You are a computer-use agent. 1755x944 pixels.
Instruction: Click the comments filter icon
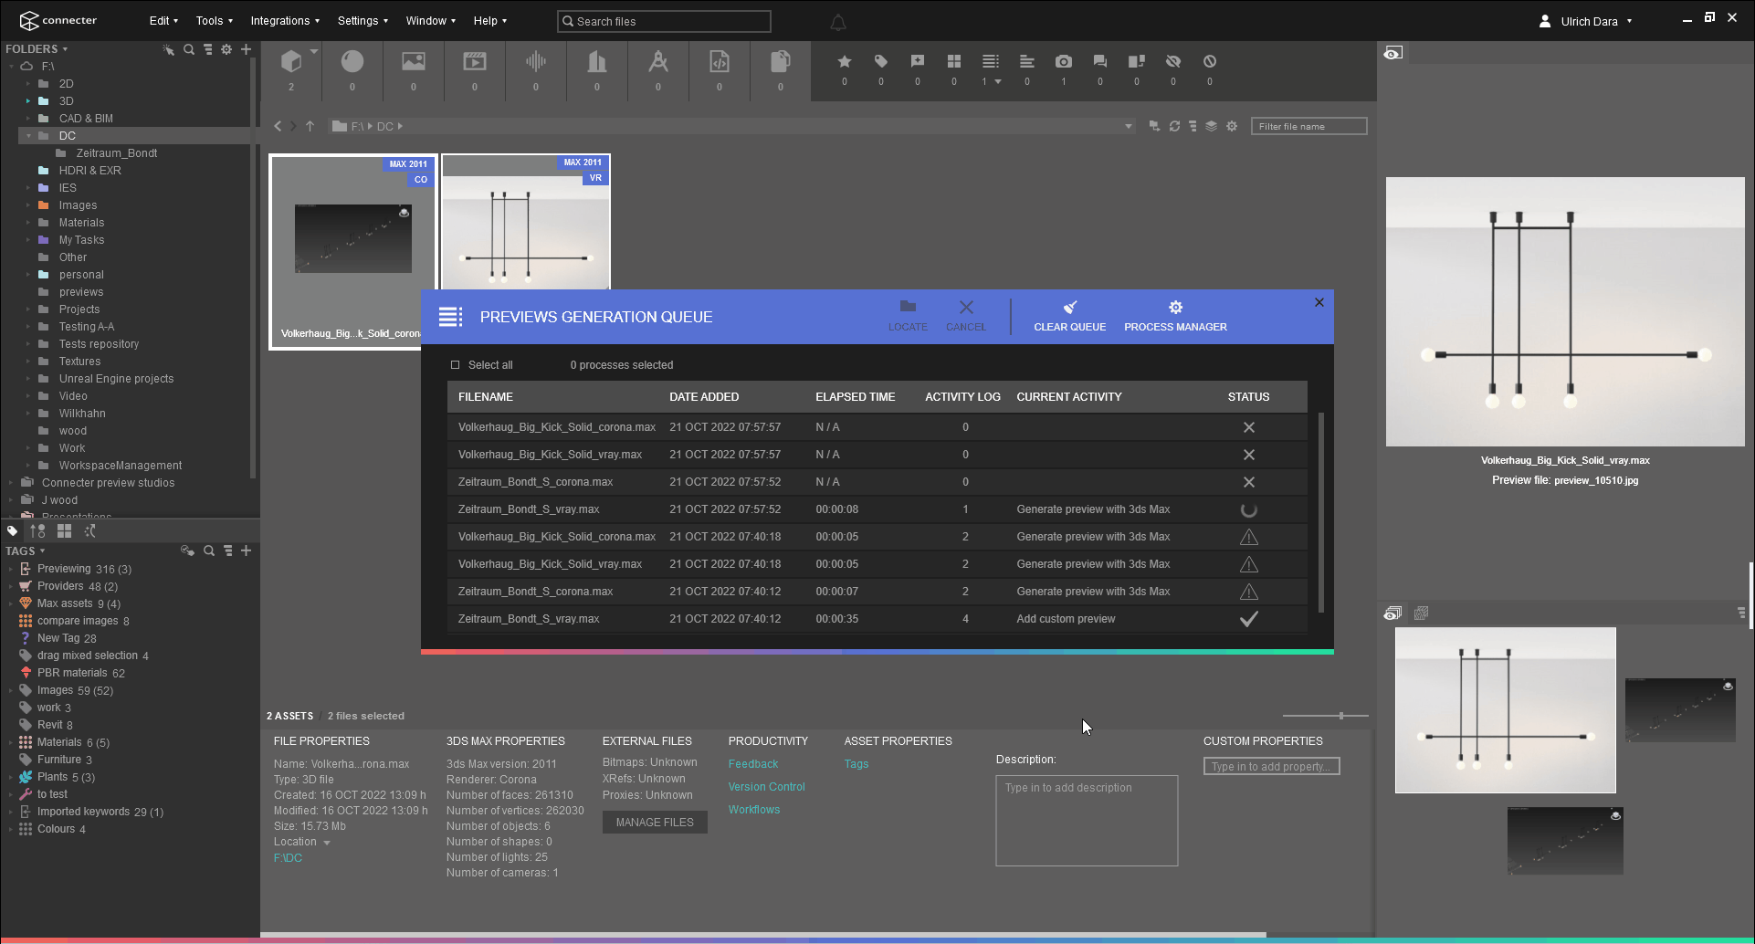pos(1100,61)
